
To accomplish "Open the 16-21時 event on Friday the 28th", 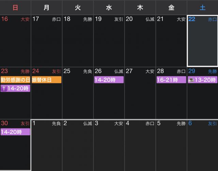I will 171,80.
